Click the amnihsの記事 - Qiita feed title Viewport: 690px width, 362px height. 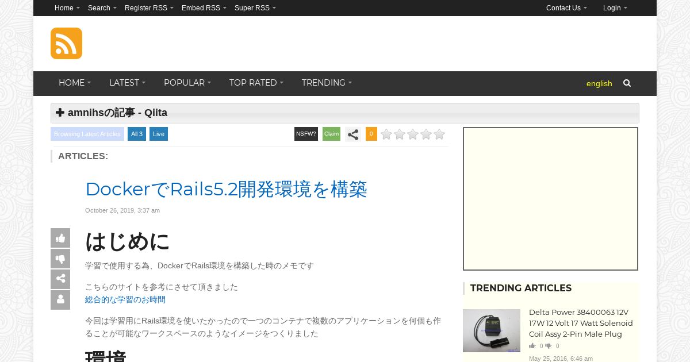(117, 113)
